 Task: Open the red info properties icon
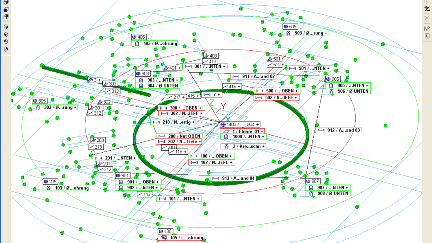[x=427, y=36]
